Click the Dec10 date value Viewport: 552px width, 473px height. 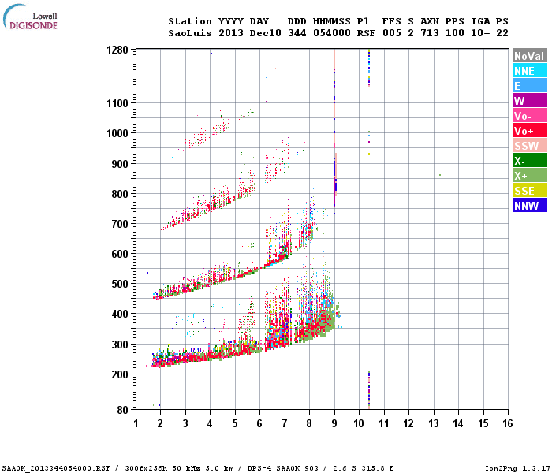click(x=266, y=33)
